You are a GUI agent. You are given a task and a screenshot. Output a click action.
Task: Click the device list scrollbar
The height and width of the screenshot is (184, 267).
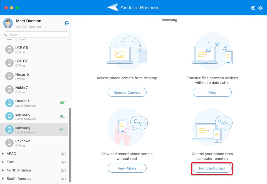pyautogui.click(x=70, y=145)
